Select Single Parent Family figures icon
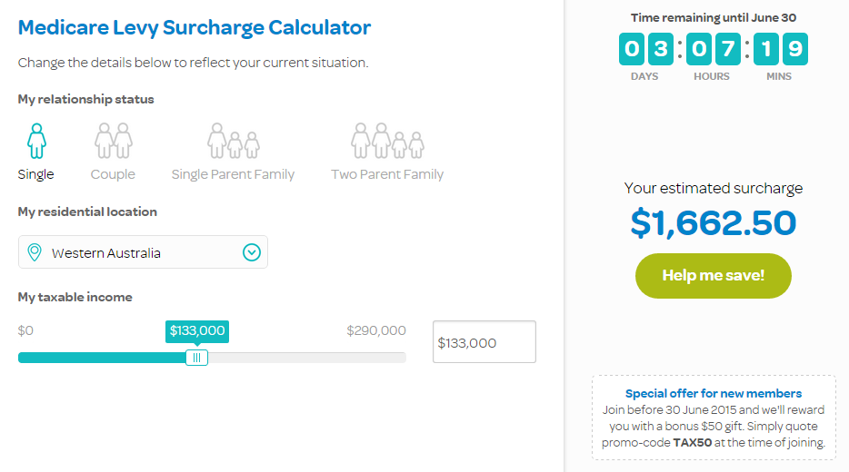 pyautogui.click(x=234, y=141)
